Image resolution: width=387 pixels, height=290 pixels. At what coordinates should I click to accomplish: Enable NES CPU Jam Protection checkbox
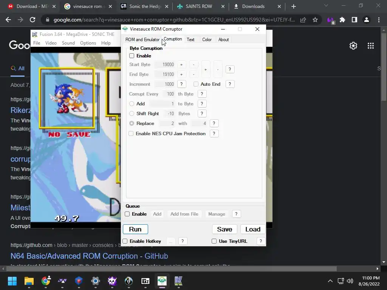point(131,133)
